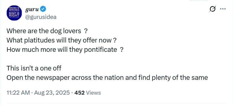
Task: Click the 'What platitudes will they offer now' line
Action: [62, 40]
